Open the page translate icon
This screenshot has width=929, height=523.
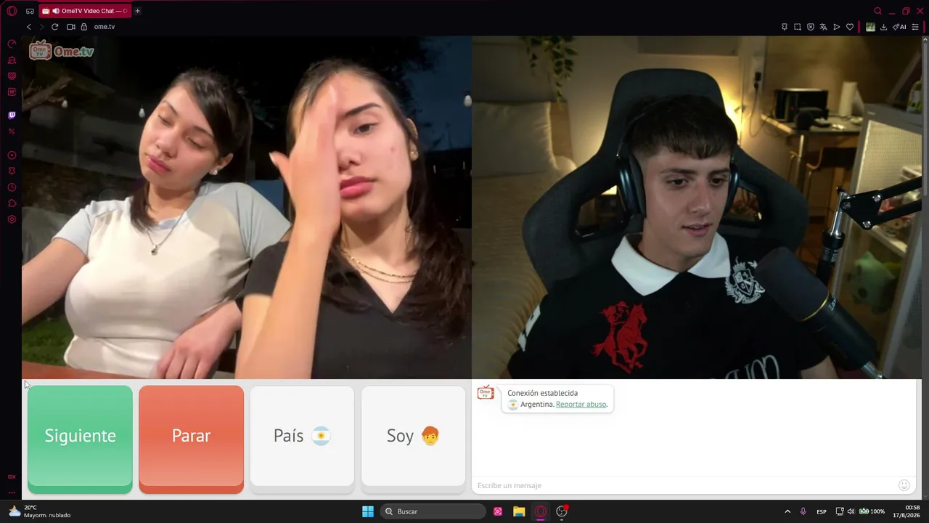(824, 27)
